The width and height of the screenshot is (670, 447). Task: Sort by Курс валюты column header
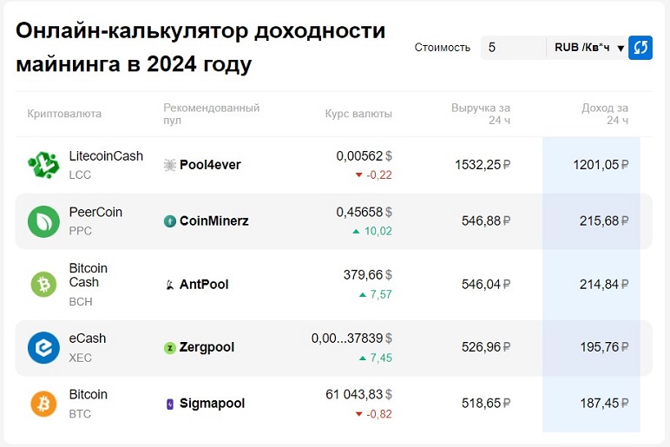point(358,114)
